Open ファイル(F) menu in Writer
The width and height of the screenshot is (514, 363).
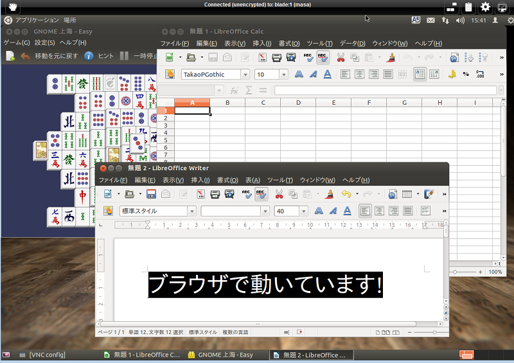tap(113, 180)
